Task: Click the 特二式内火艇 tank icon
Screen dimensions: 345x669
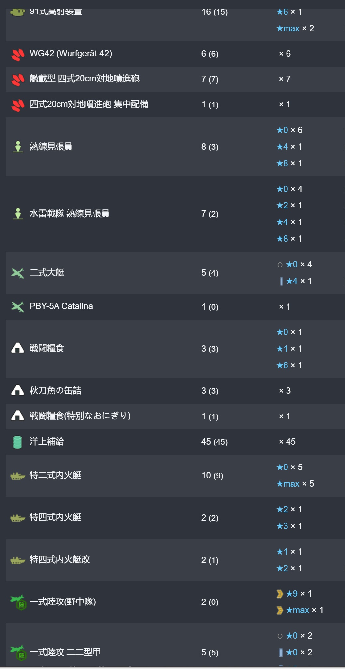Action: pos(18,476)
